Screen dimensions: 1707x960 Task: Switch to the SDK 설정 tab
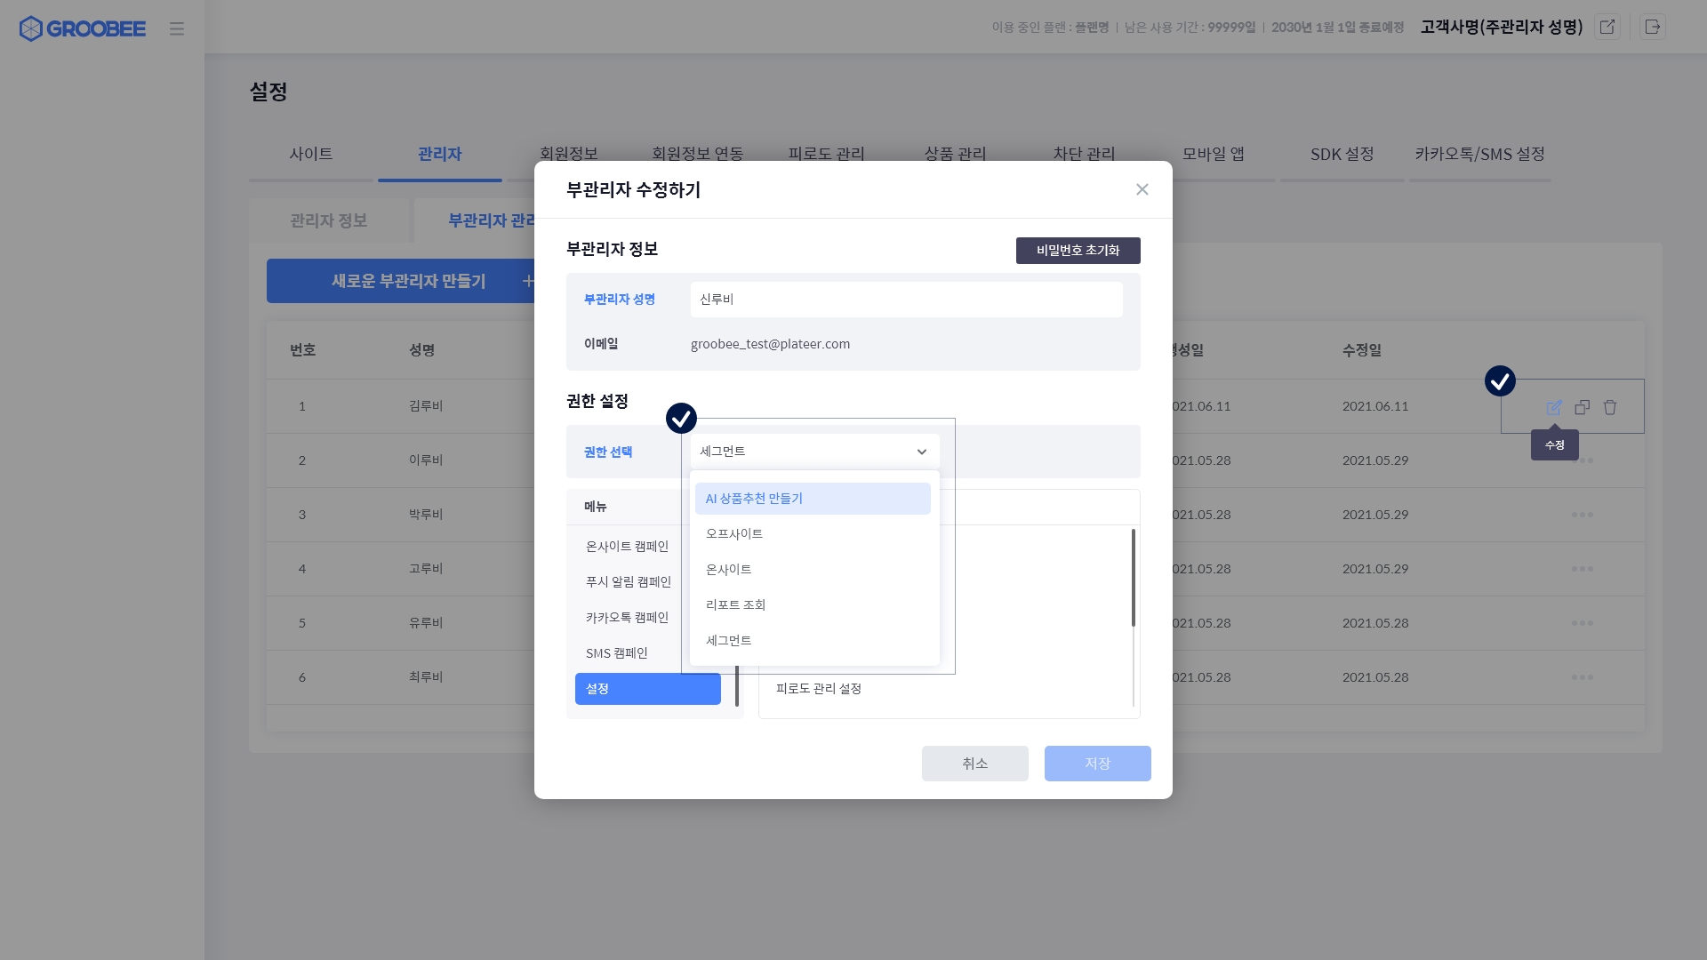click(x=1342, y=154)
